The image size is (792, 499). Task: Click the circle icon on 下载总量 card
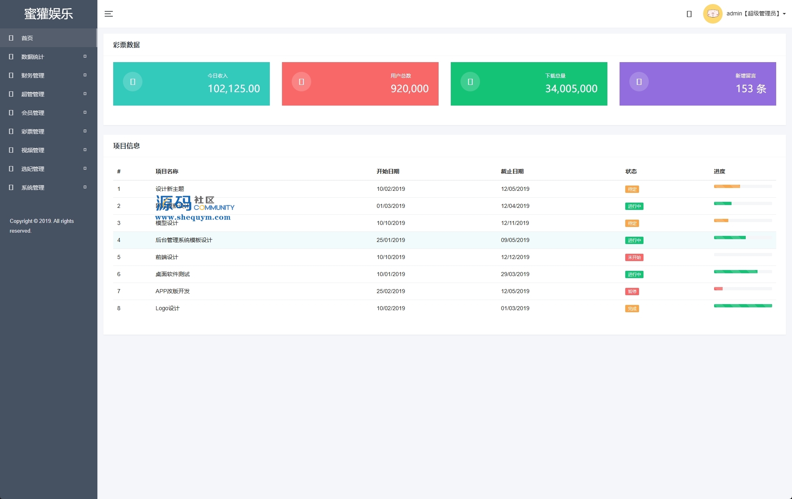point(470,82)
